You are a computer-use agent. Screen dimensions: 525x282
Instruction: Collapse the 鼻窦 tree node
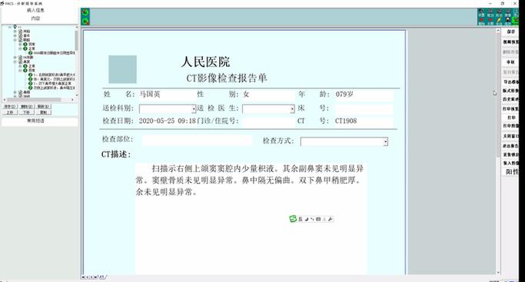click(15, 62)
